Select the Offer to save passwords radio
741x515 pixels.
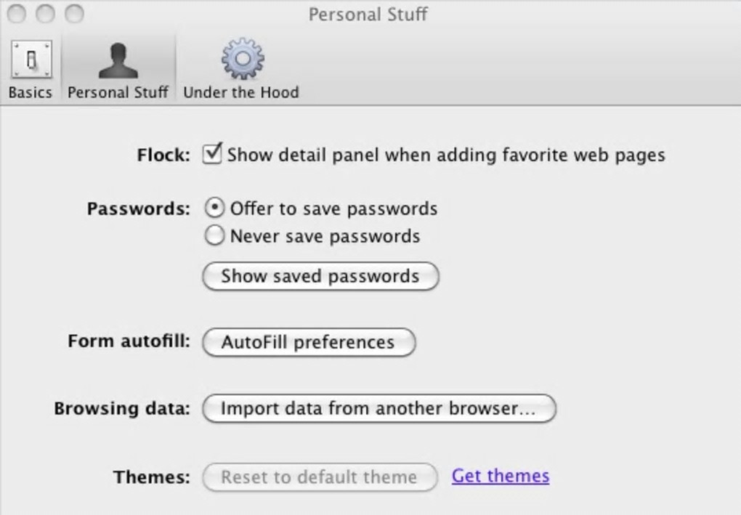click(x=214, y=208)
